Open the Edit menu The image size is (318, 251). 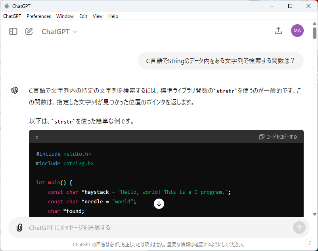click(x=83, y=16)
